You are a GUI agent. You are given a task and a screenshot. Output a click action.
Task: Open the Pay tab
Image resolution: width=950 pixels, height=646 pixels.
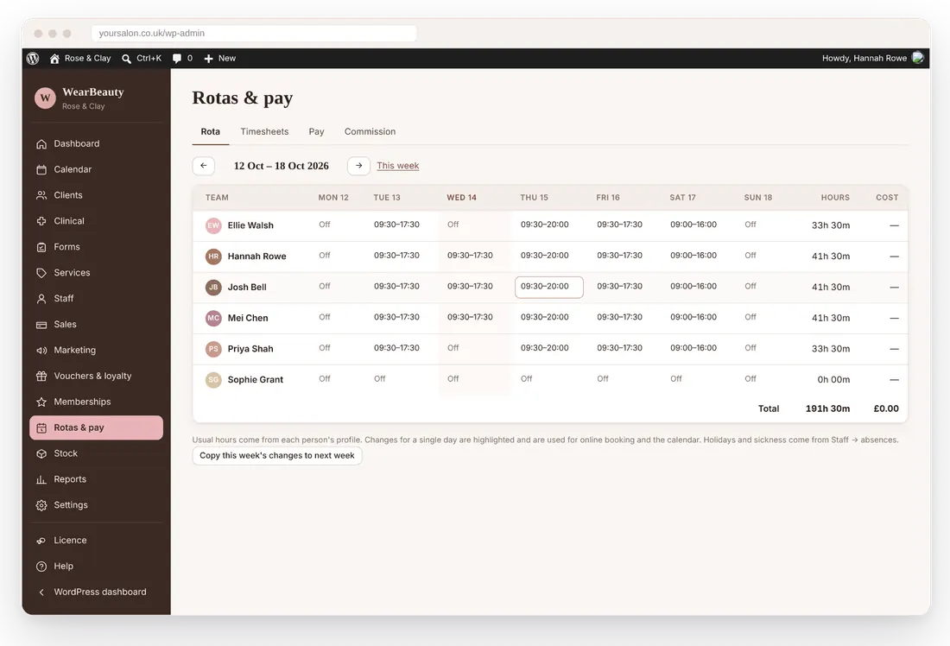316,131
